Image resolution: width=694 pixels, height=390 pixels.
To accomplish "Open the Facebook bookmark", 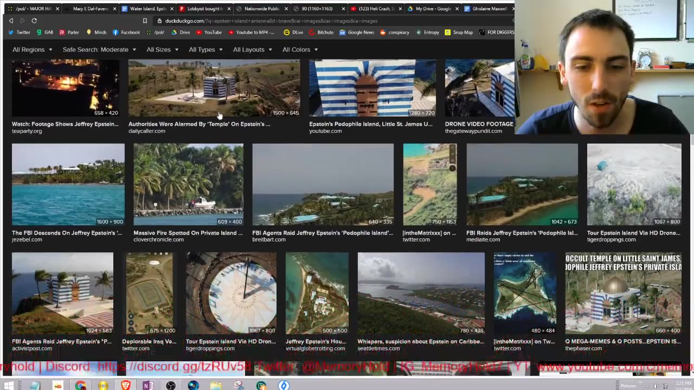I will click(x=126, y=32).
